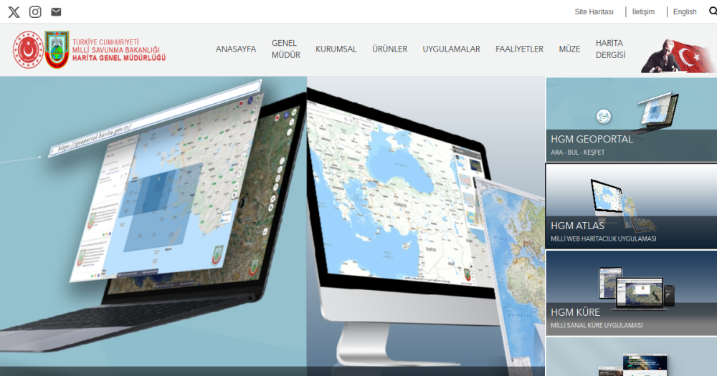
Task: Open the HGM GEOPORTAL card
Action: click(631, 119)
